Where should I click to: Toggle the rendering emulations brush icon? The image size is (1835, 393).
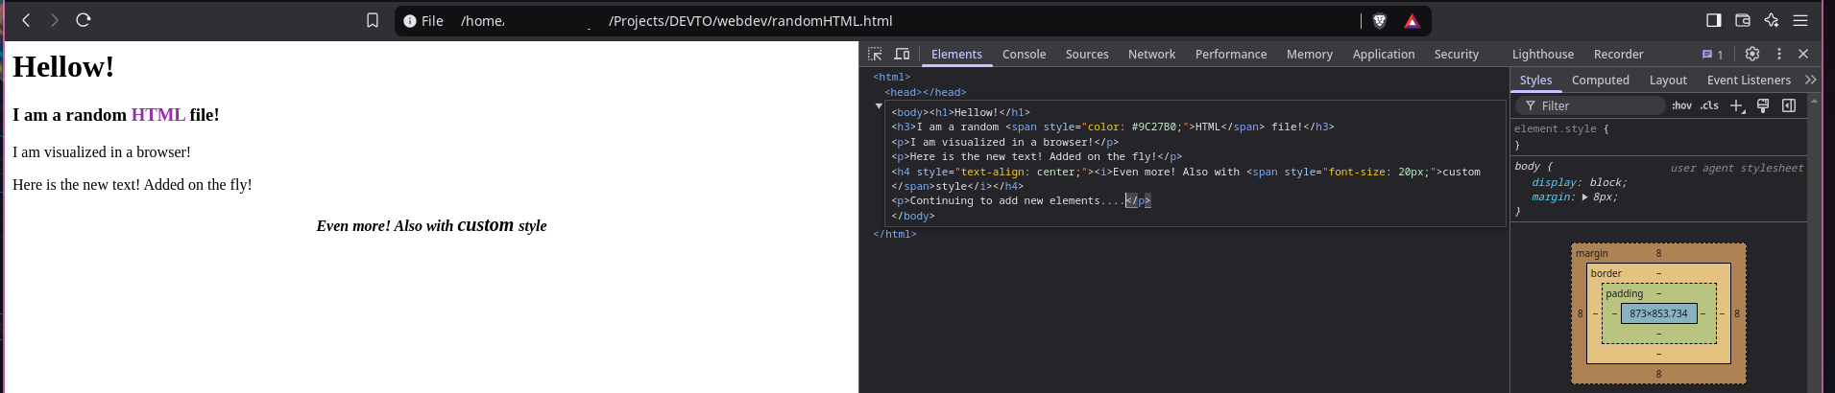[1763, 106]
